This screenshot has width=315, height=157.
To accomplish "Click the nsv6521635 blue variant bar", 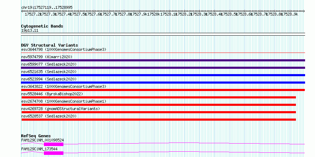I will tap(163, 75).
